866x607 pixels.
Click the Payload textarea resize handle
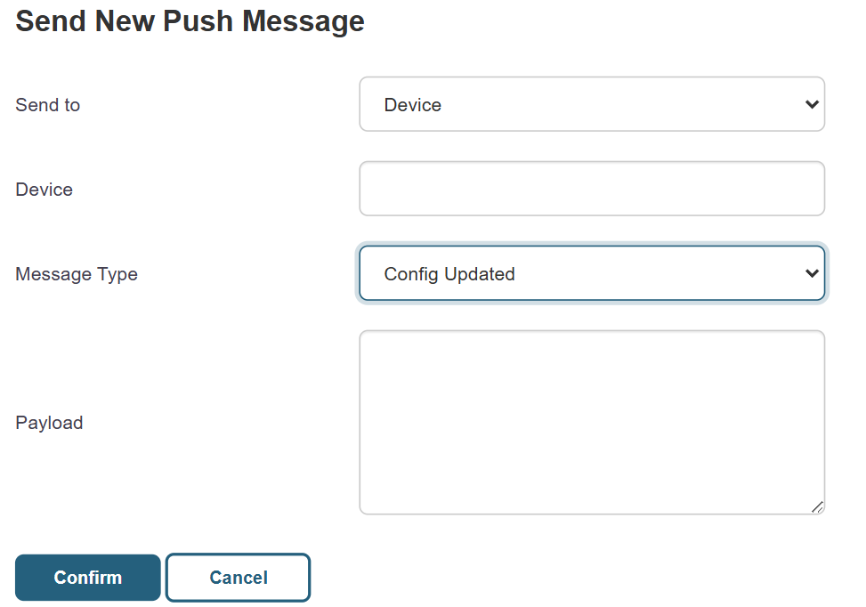817,507
